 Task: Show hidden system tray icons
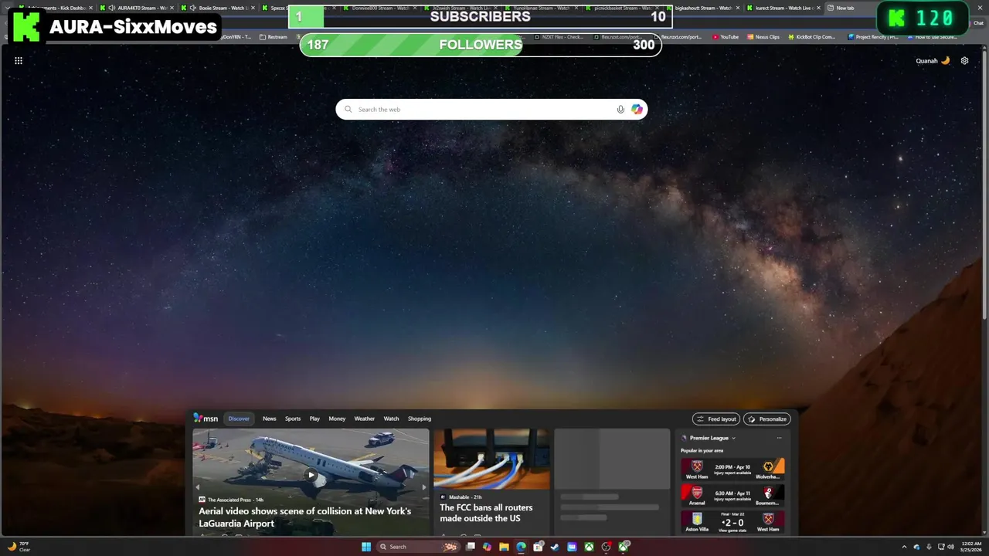(x=904, y=547)
